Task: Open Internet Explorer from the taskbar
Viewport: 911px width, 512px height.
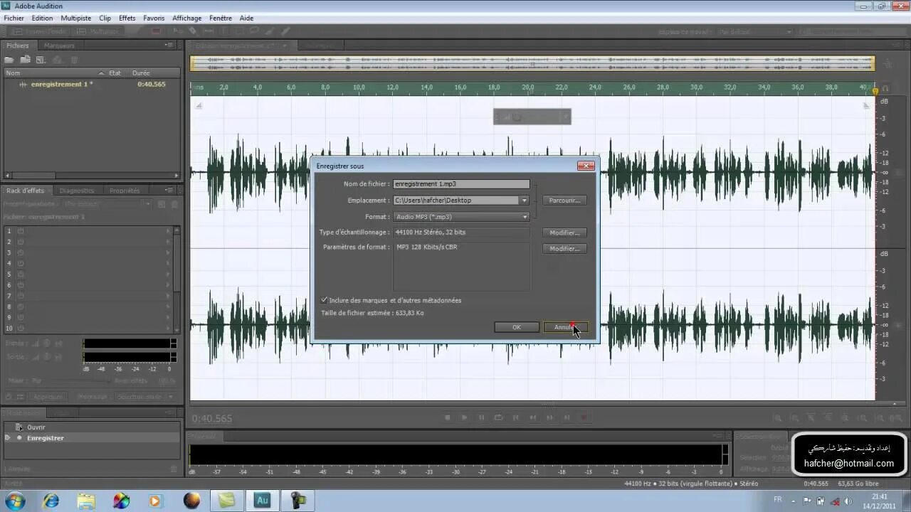Action: click(51, 501)
